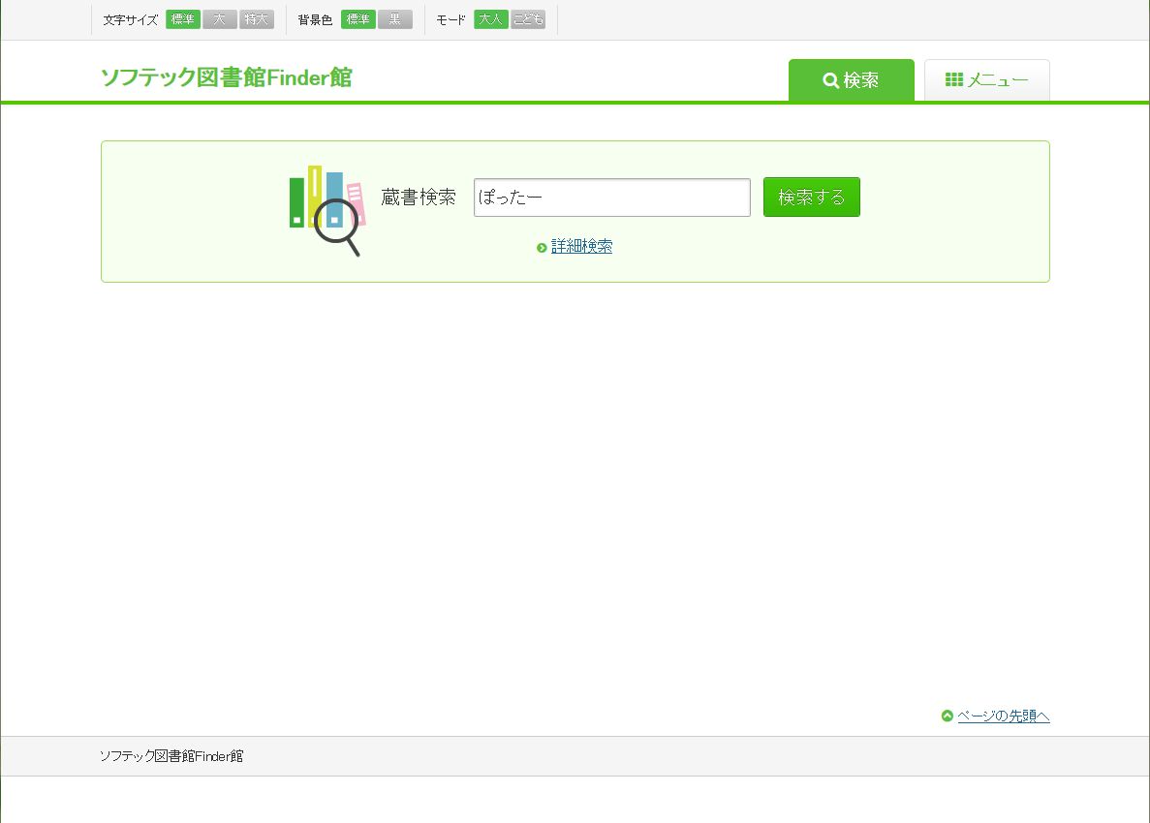Image resolution: width=1150 pixels, height=823 pixels.
Task: Click the grid icon in メニュー tab
Action: tap(953, 80)
